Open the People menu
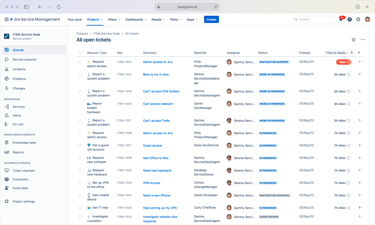The image size is (375, 225). (x=158, y=19)
